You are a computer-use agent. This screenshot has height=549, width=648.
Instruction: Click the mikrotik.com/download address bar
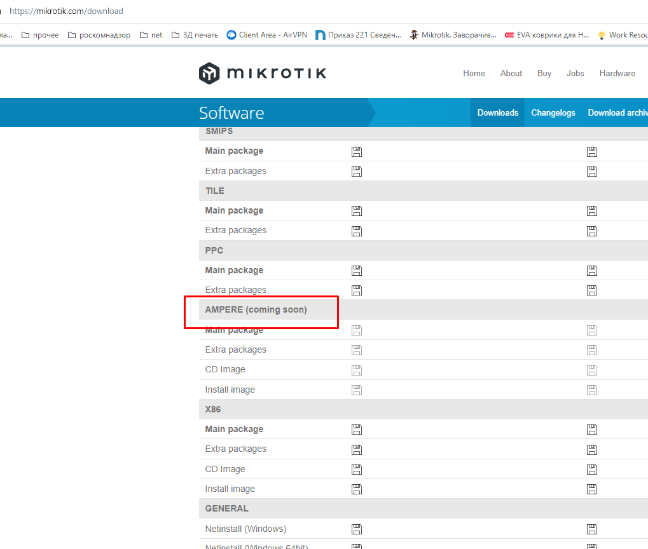point(66,11)
